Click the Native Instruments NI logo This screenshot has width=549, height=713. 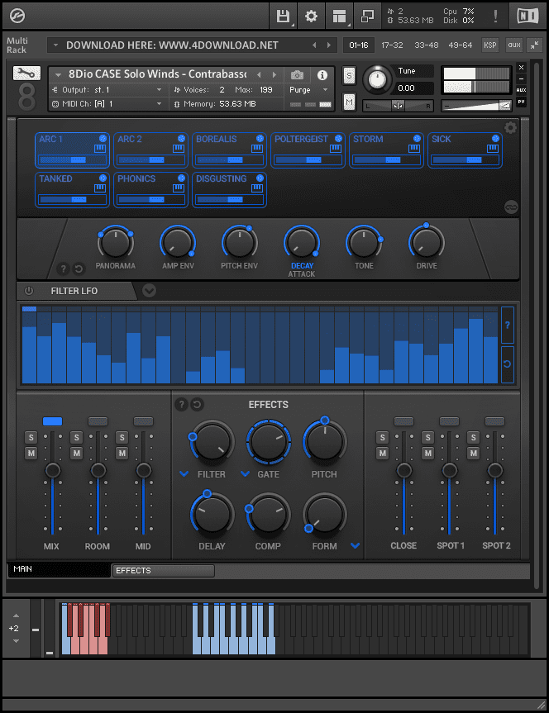click(x=528, y=17)
